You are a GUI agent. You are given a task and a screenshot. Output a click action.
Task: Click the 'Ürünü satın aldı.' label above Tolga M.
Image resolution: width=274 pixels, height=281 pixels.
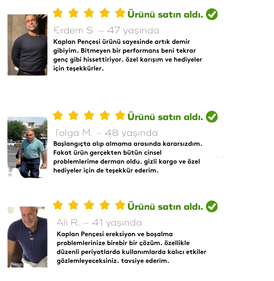(x=165, y=117)
